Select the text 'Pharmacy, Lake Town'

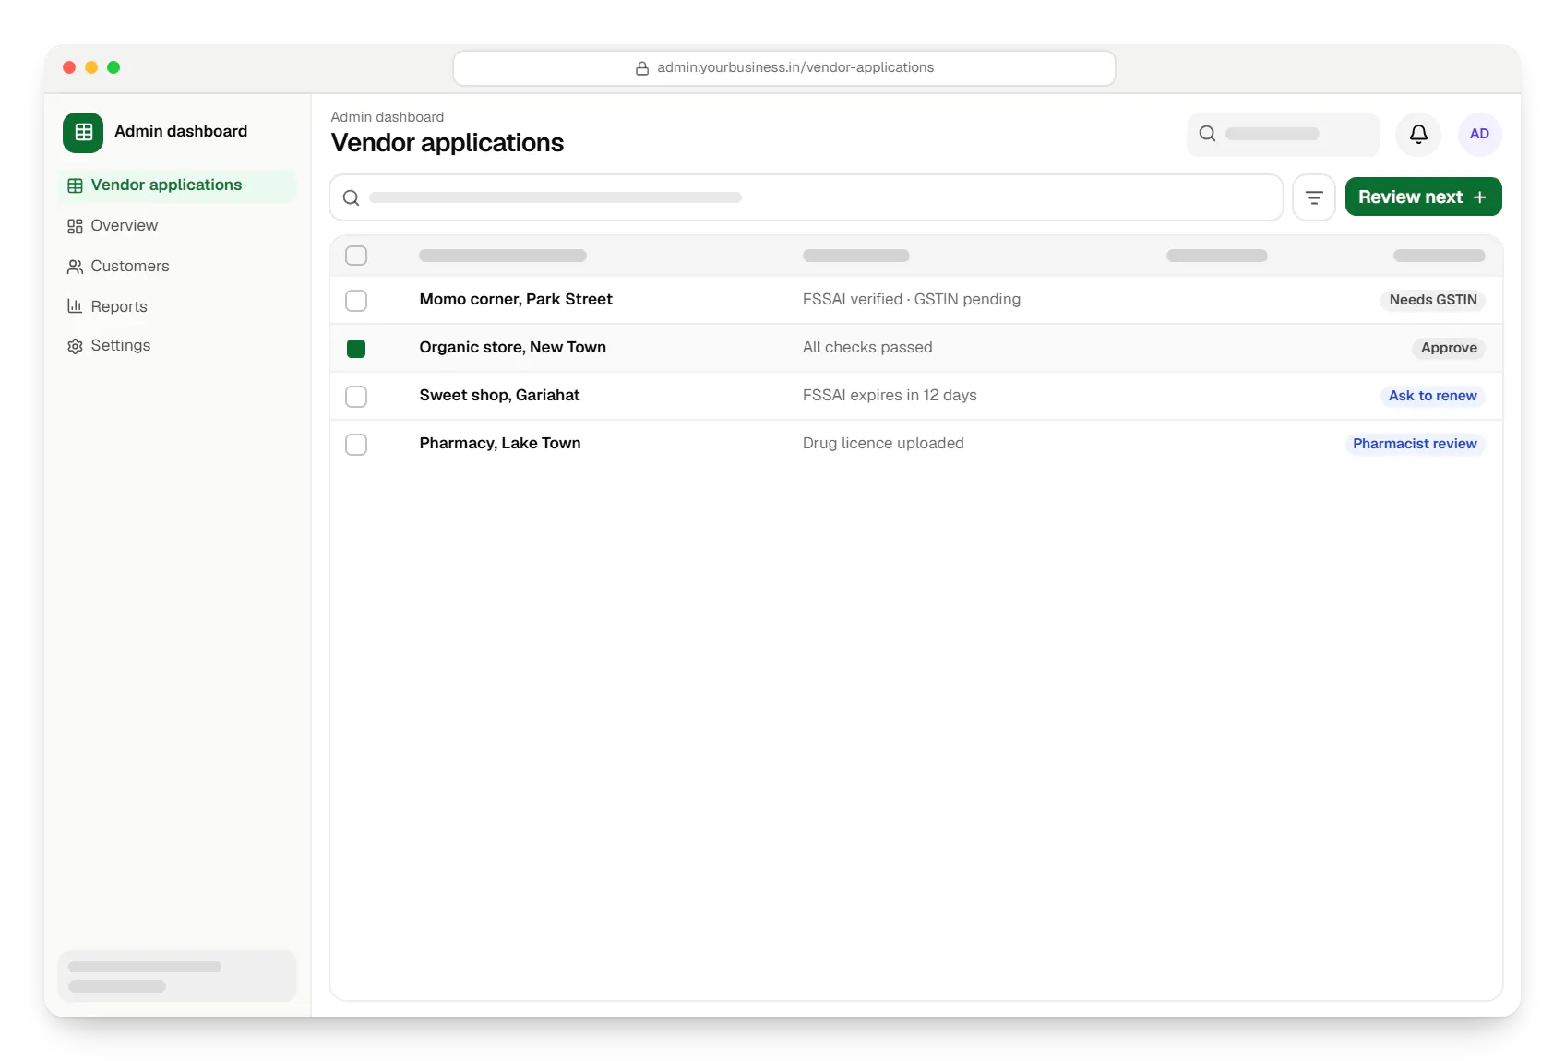(x=500, y=443)
